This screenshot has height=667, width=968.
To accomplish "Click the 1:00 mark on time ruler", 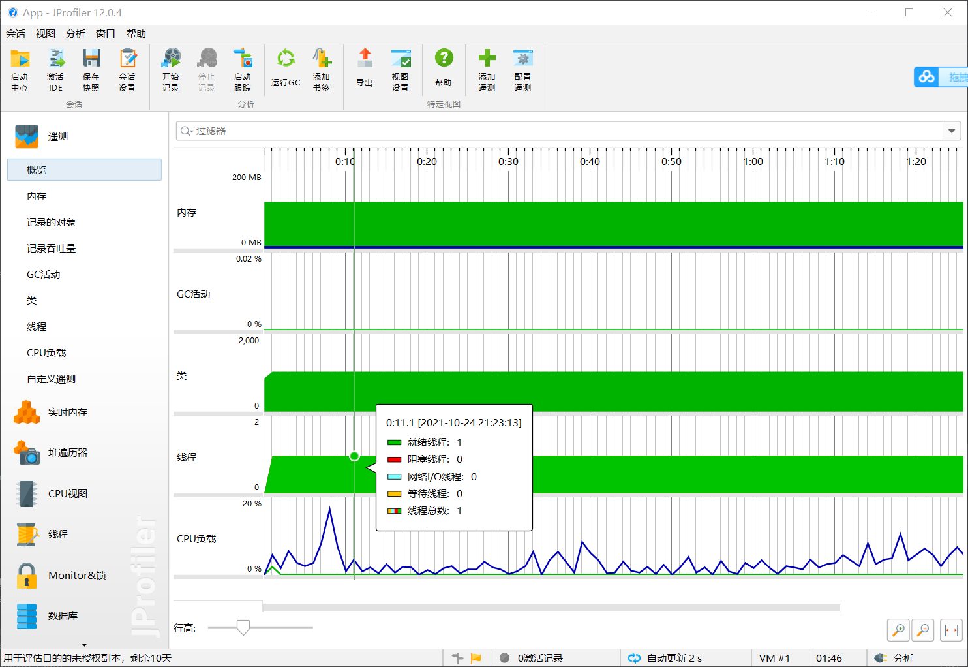I will pyautogui.click(x=753, y=162).
